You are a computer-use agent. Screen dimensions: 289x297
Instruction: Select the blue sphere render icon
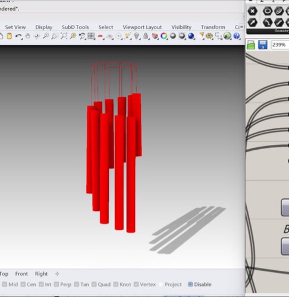pyautogui.click(x=191, y=36)
